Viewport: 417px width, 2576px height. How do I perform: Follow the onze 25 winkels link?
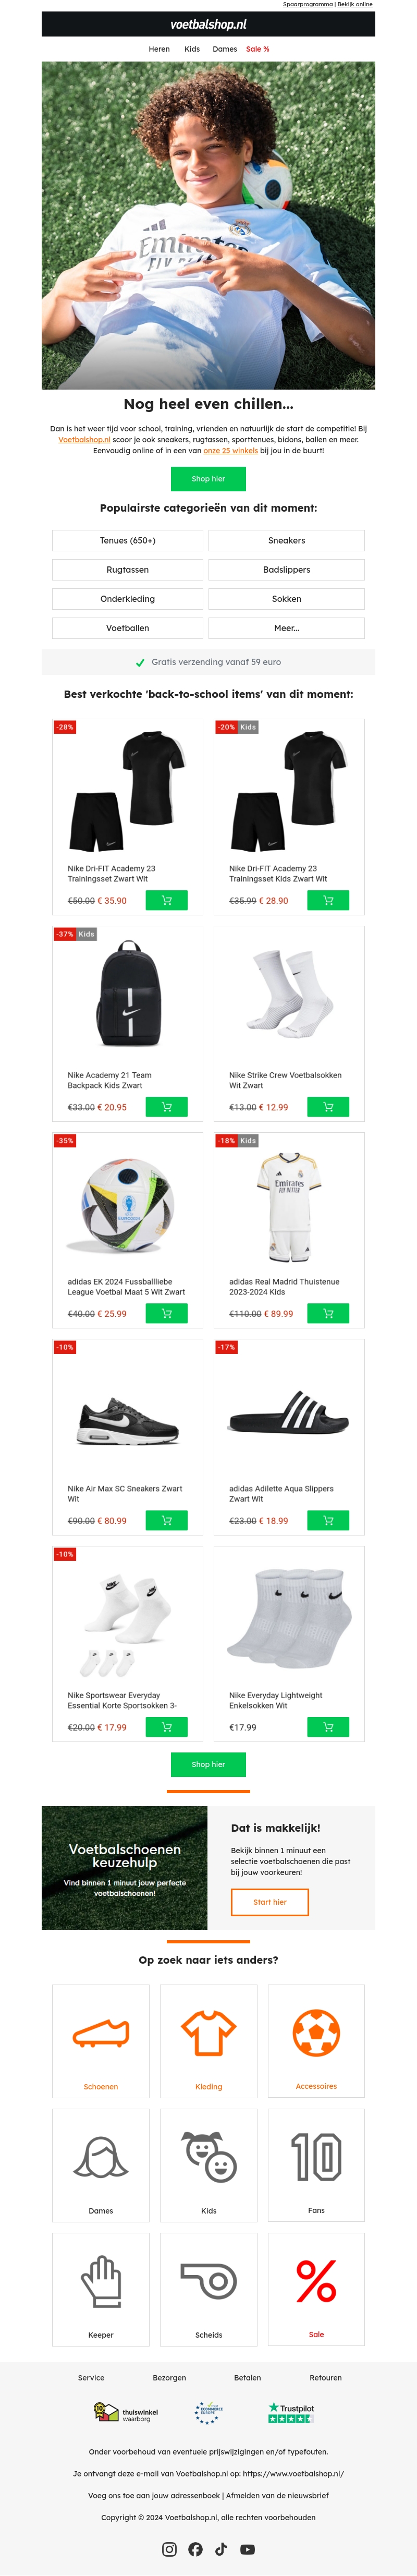pos(230,451)
